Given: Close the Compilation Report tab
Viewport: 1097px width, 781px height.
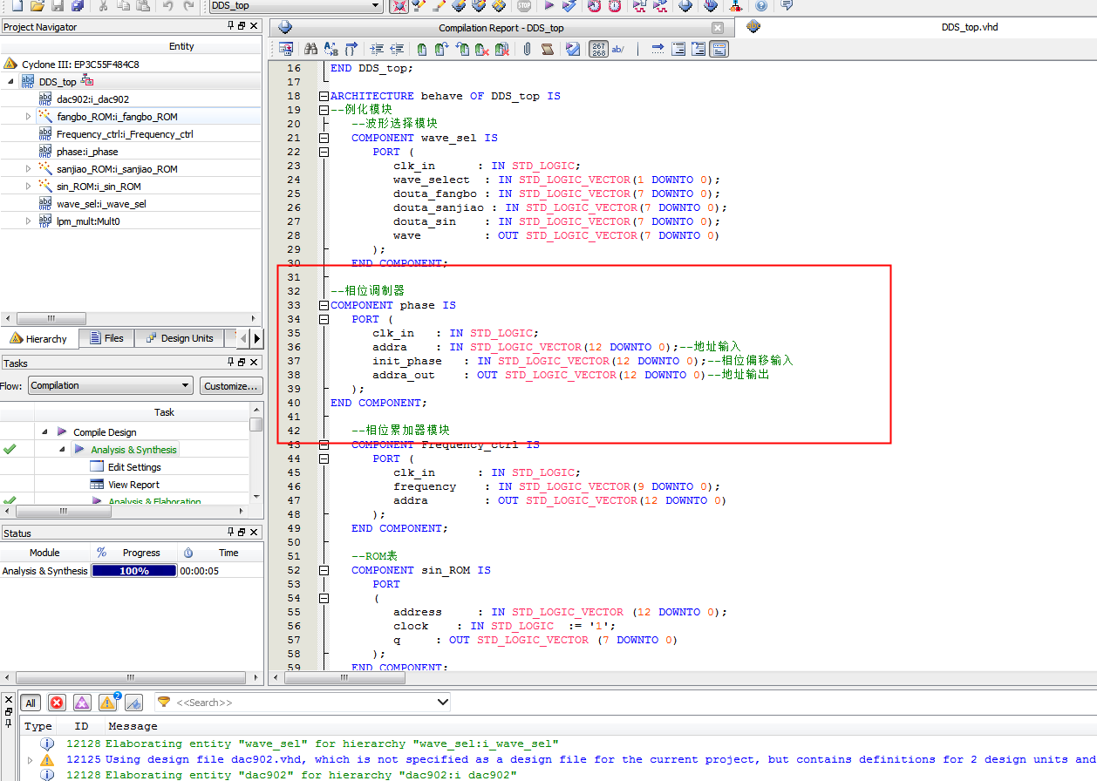Looking at the screenshot, I should (718, 27).
